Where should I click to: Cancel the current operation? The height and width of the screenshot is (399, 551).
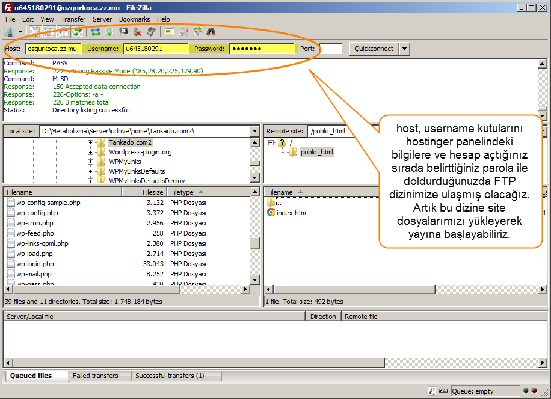tap(123, 32)
